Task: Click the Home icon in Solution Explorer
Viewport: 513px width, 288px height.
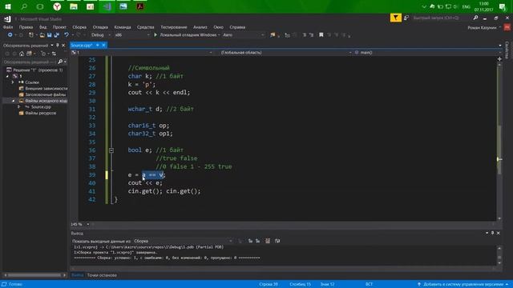Action: tap(22, 54)
